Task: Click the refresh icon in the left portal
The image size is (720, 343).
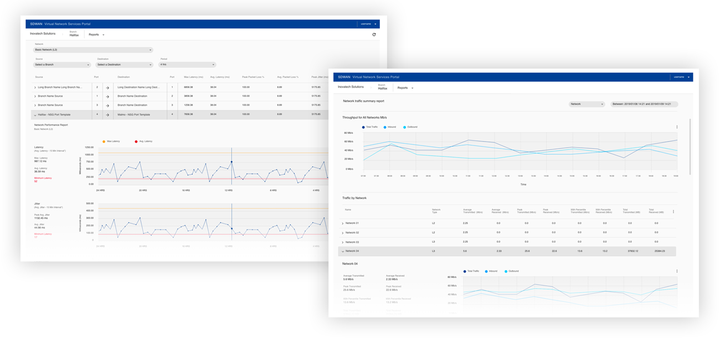Action: tap(374, 34)
